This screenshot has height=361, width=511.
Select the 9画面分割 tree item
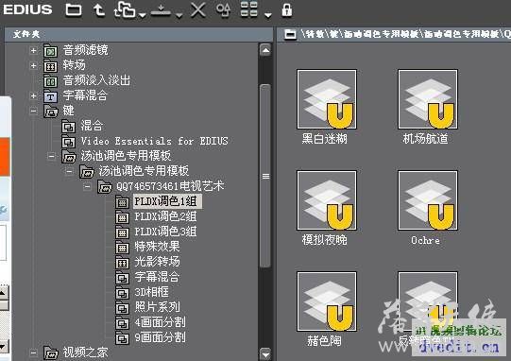160,337
